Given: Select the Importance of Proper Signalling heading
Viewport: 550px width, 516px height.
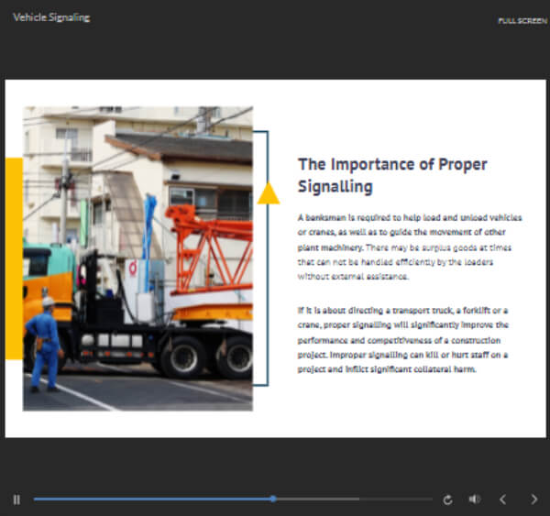Looking at the screenshot, I should click(x=391, y=175).
